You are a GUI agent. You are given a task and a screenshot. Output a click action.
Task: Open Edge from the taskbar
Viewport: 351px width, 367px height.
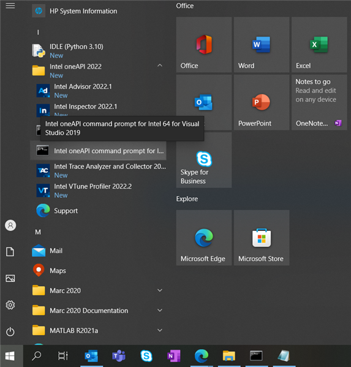[x=202, y=356]
